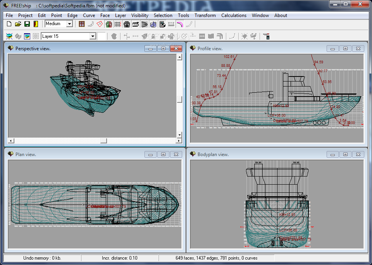
Task: Open the Tools menu
Action: (x=183, y=15)
